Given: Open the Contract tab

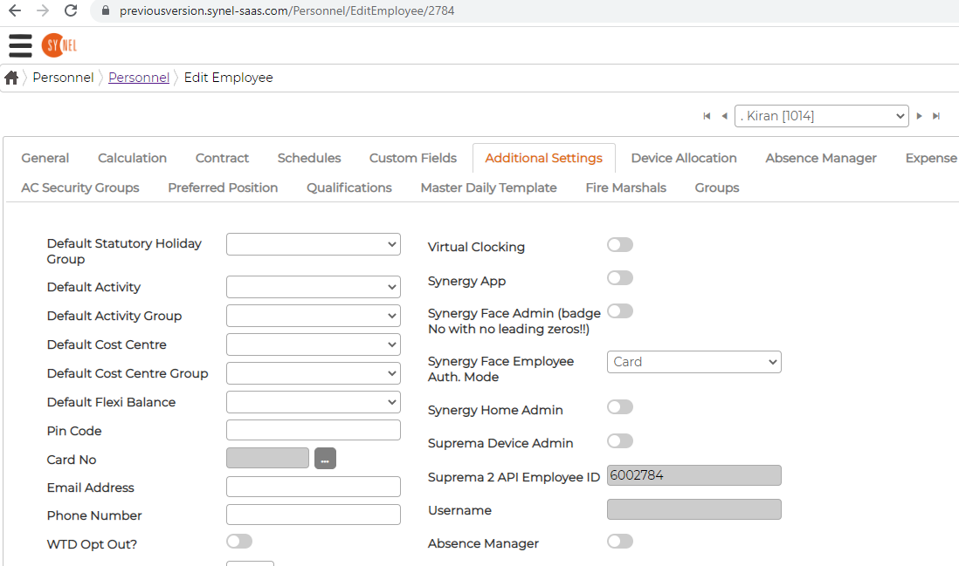Looking at the screenshot, I should click(x=222, y=158).
